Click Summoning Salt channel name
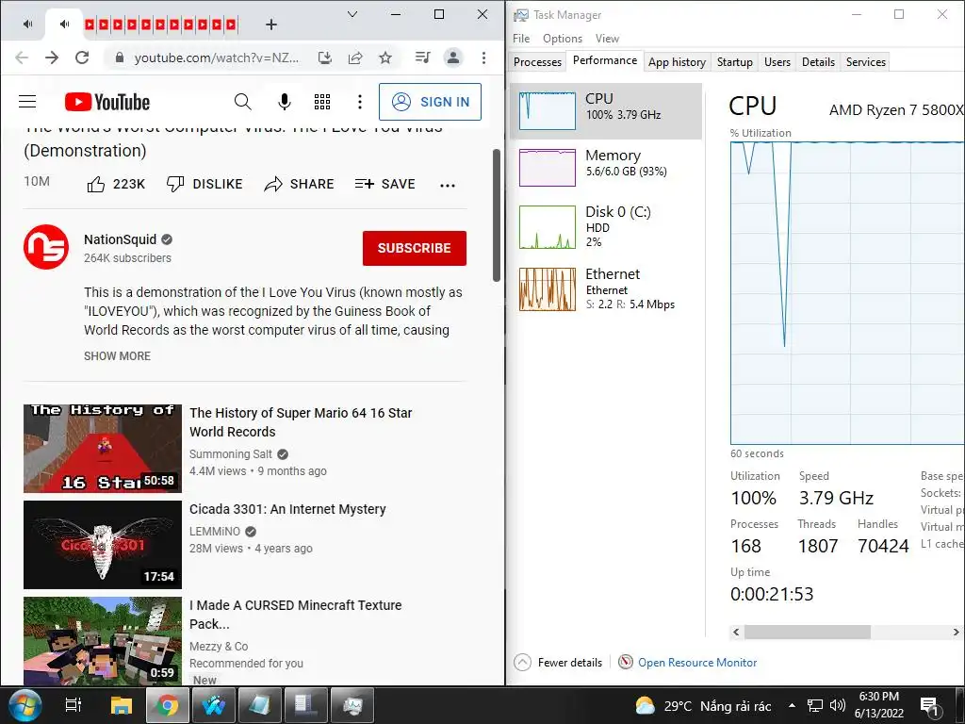965x724 pixels. (231, 454)
